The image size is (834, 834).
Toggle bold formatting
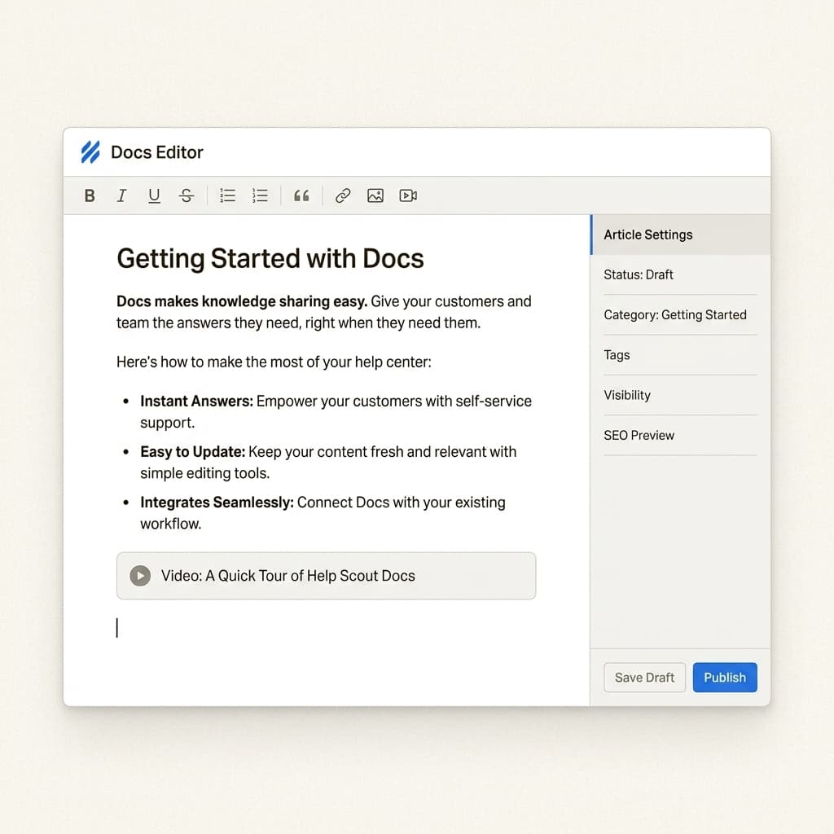[90, 195]
